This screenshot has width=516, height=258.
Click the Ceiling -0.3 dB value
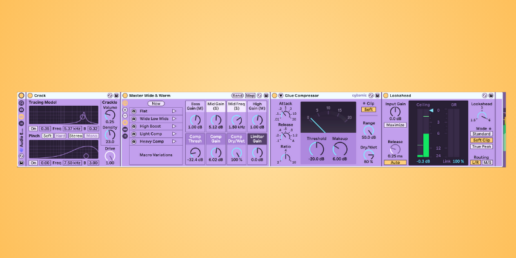coord(423,162)
